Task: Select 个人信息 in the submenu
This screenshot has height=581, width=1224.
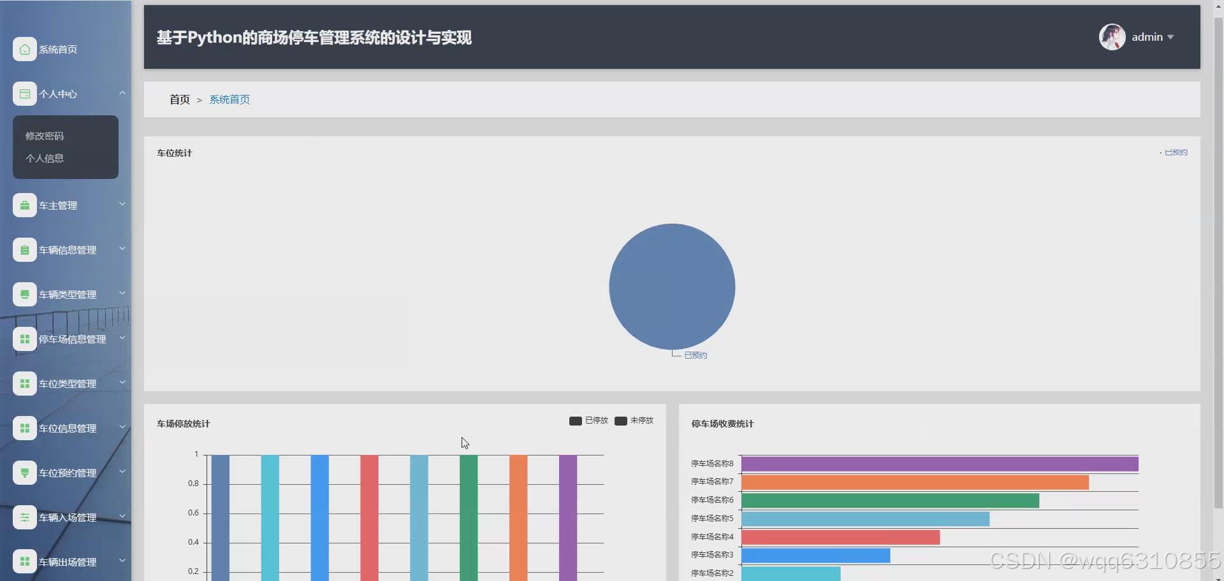Action: click(45, 158)
